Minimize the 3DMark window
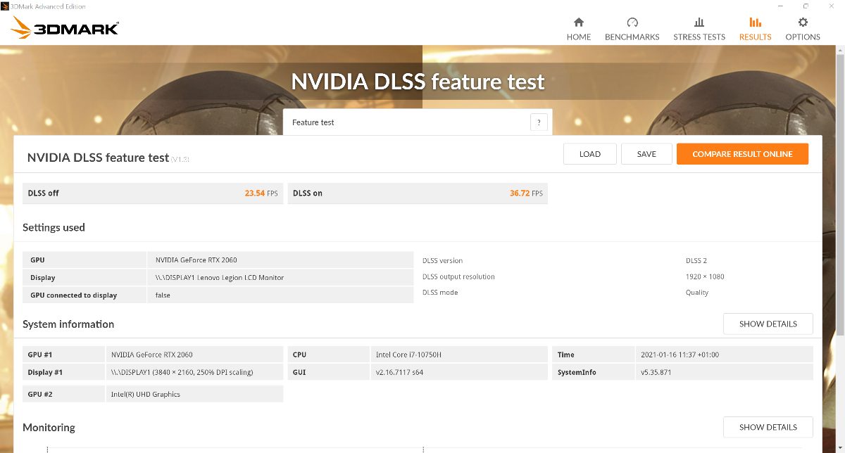Screen dimensions: 845x453 [x=780, y=6]
